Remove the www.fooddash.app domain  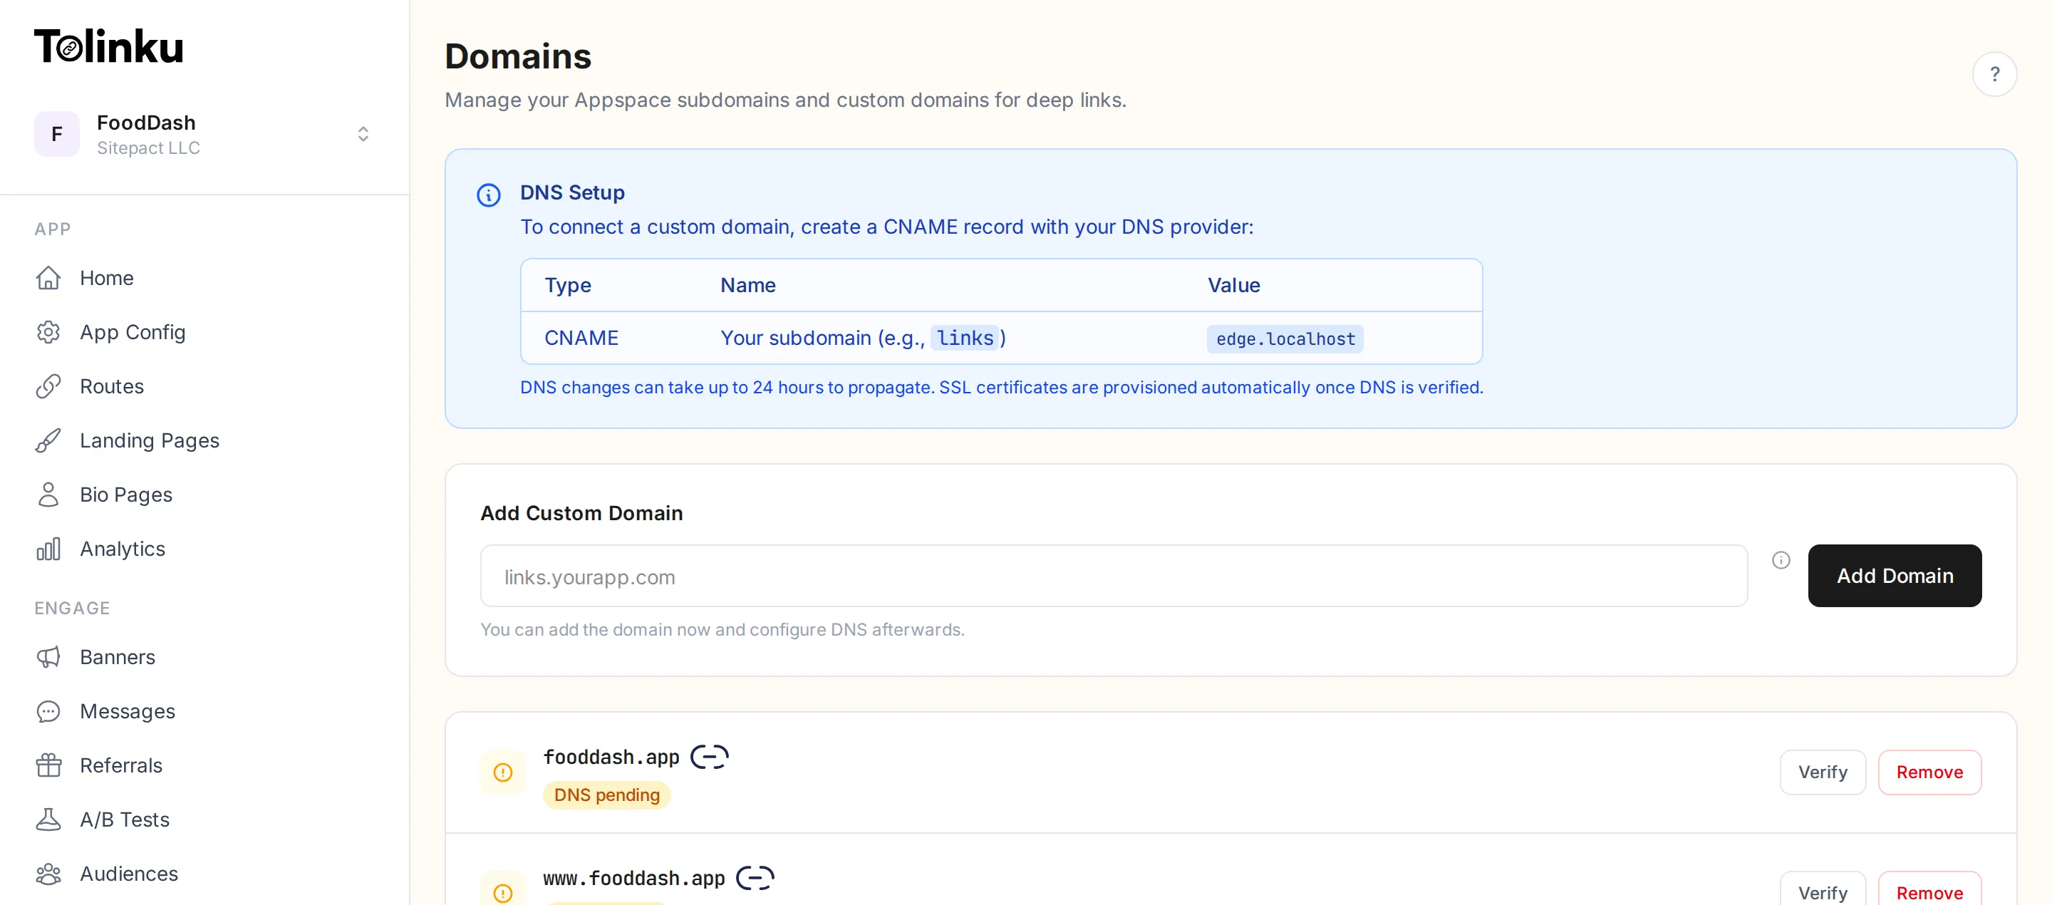(x=1929, y=891)
